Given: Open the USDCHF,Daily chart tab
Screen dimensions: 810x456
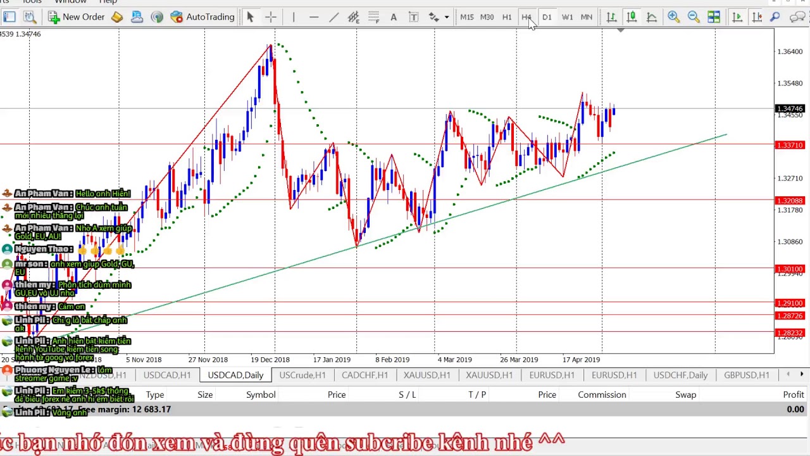Looking at the screenshot, I should click(680, 375).
